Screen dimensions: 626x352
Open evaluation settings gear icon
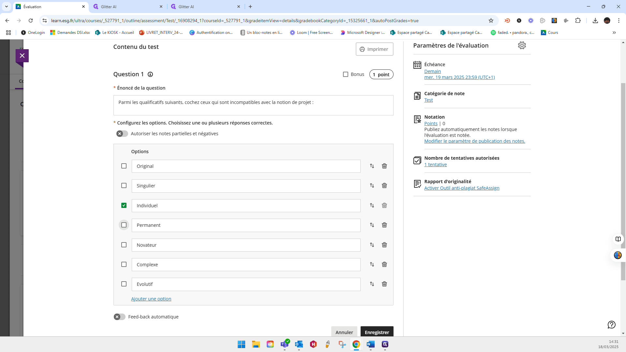pyautogui.click(x=522, y=45)
